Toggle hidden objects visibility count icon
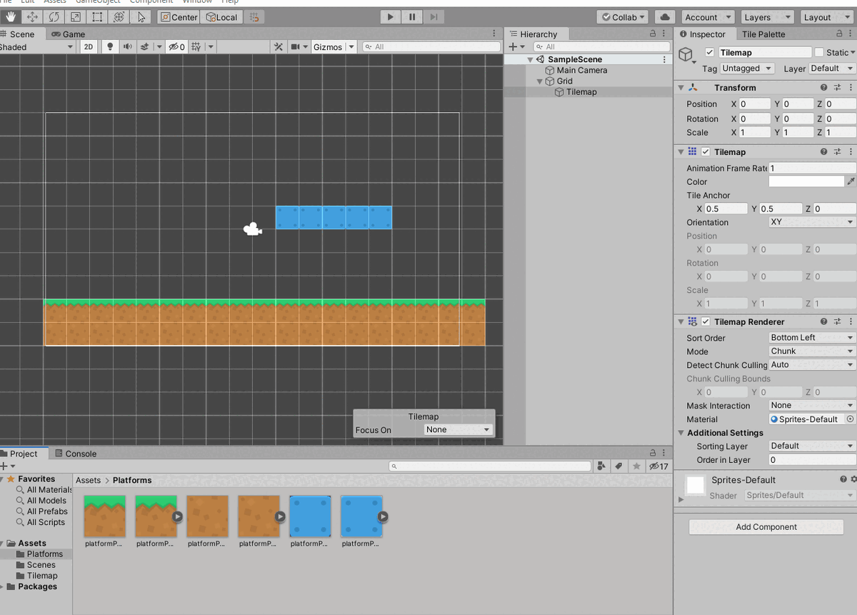857x615 pixels. pyautogui.click(x=176, y=47)
